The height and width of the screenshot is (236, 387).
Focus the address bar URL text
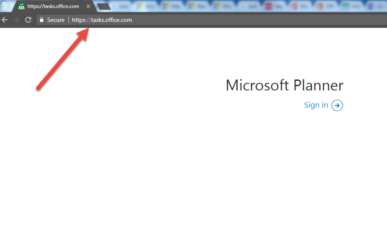tap(102, 20)
